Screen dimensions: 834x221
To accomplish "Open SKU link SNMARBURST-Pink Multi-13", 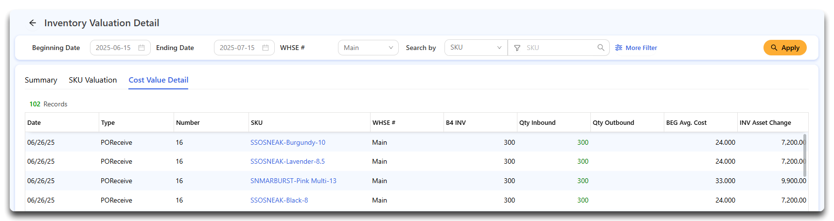I will [293, 181].
